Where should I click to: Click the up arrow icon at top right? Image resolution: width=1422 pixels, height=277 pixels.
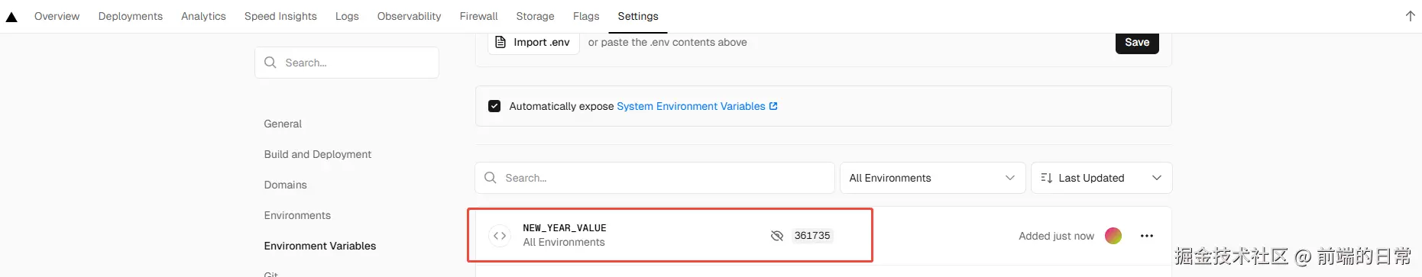point(1410,16)
